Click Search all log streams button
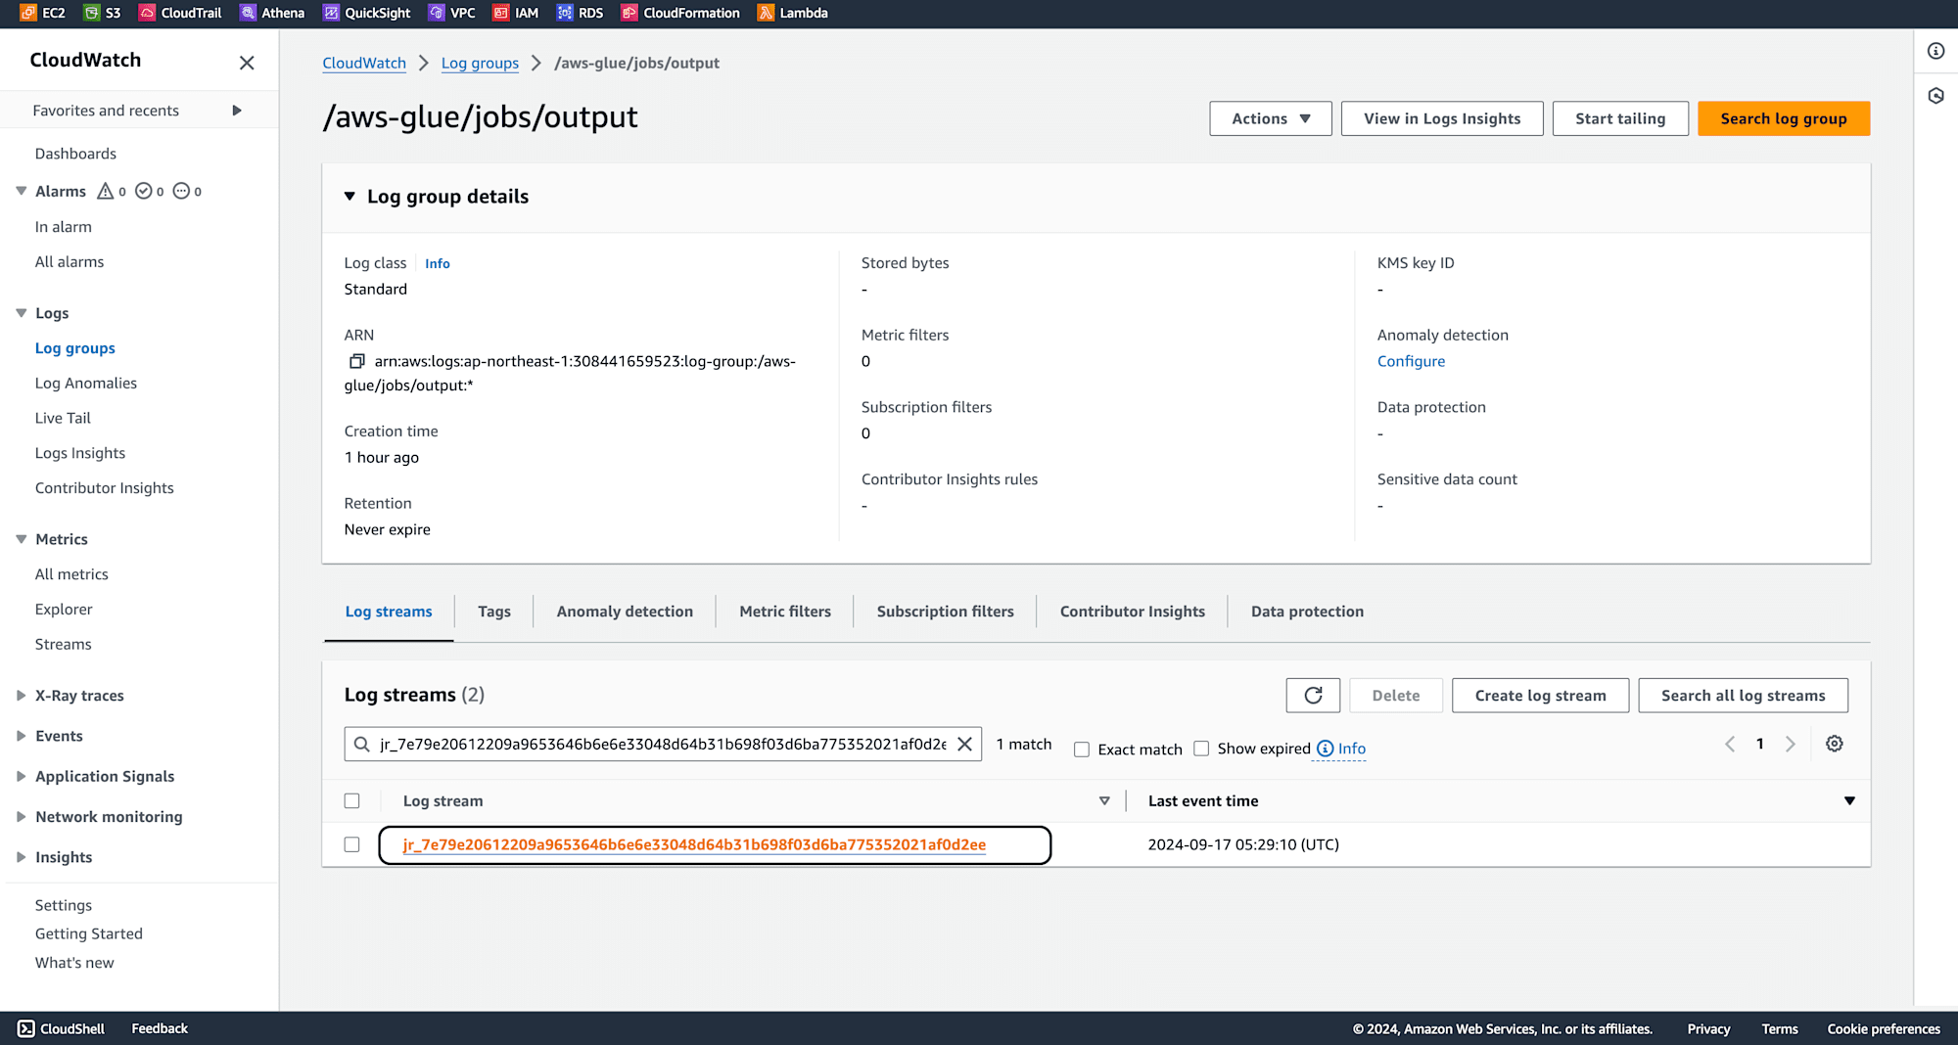The width and height of the screenshot is (1958, 1045). [x=1743, y=696]
